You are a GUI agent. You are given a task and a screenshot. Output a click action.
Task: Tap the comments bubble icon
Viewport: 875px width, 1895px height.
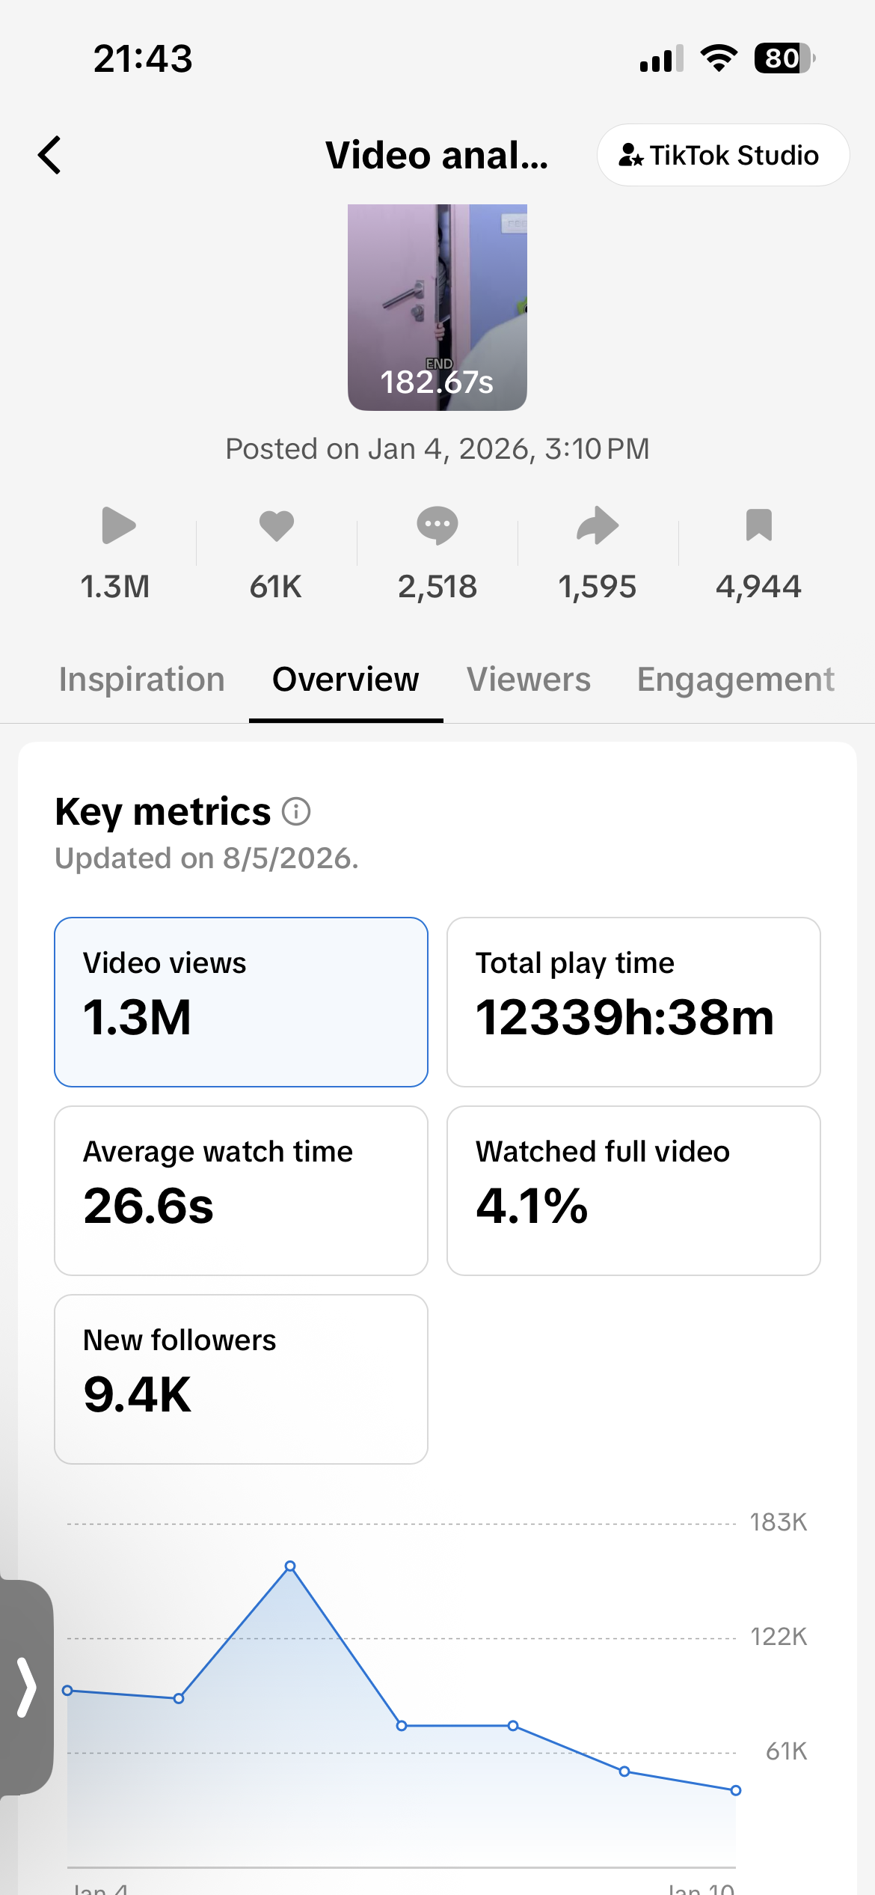click(x=437, y=525)
